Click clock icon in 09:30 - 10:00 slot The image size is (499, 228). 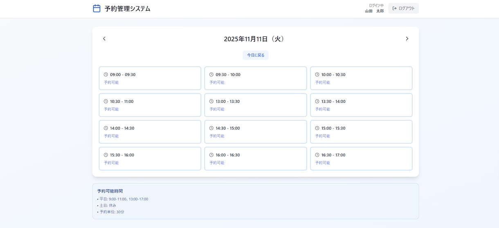211,75
